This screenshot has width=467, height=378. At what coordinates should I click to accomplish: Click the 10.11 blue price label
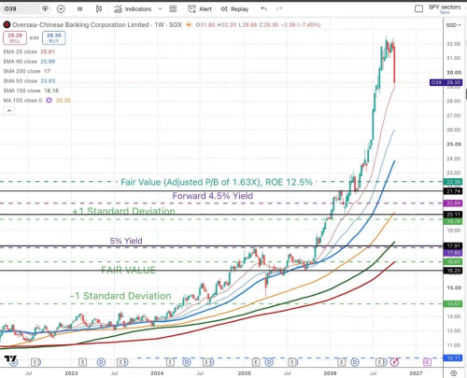click(453, 358)
